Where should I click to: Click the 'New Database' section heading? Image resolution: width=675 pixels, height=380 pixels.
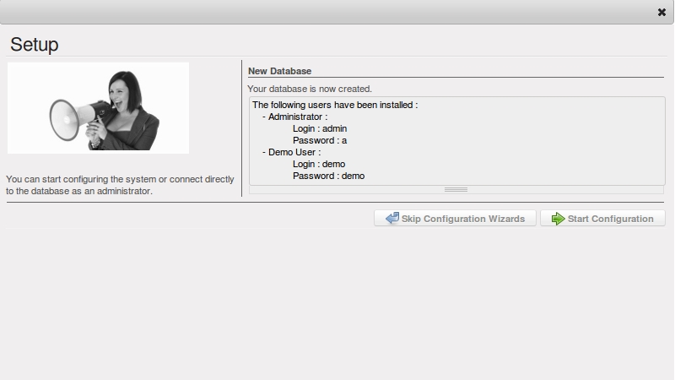pos(280,71)
